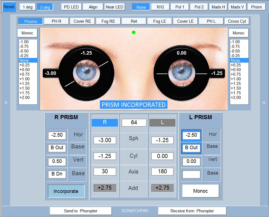This screenshot has width=269, height=217.
Task: Click the PD value field showing 64
Action: click(x=134, y=123)
